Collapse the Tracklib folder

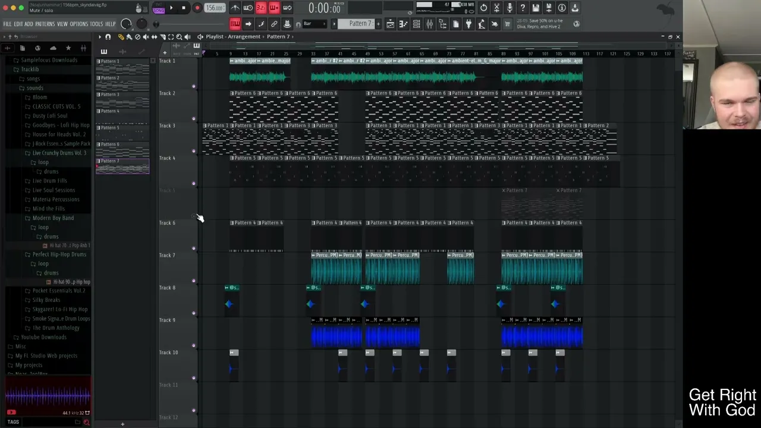click(x=30, y=69)
